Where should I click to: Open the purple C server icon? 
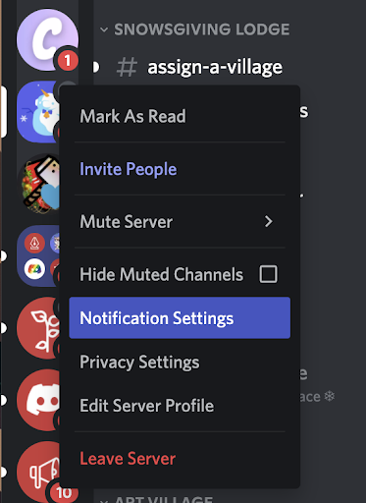point(47,39)
